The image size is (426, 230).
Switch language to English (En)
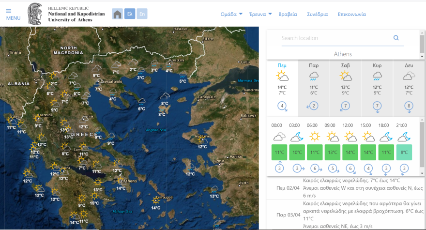point(142,14)
